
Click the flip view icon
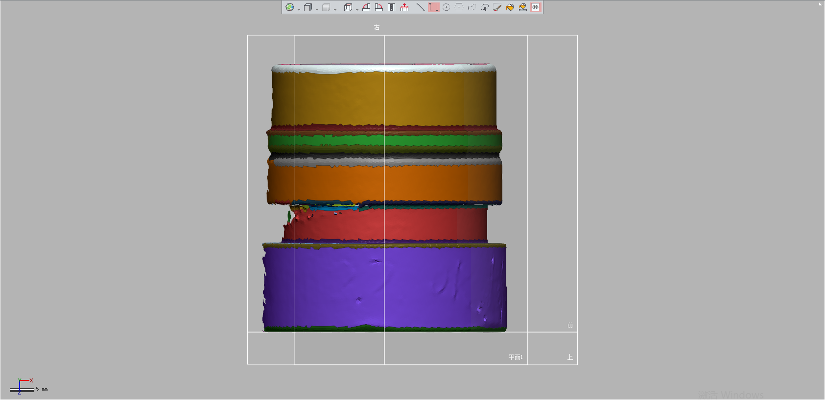[391, 7]
